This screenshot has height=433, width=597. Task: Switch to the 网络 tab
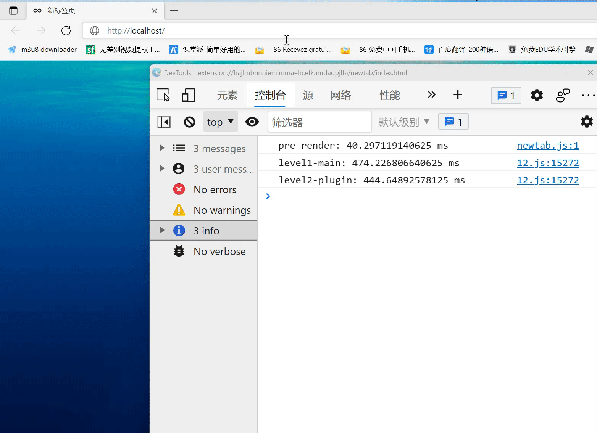tap(340, 95)
